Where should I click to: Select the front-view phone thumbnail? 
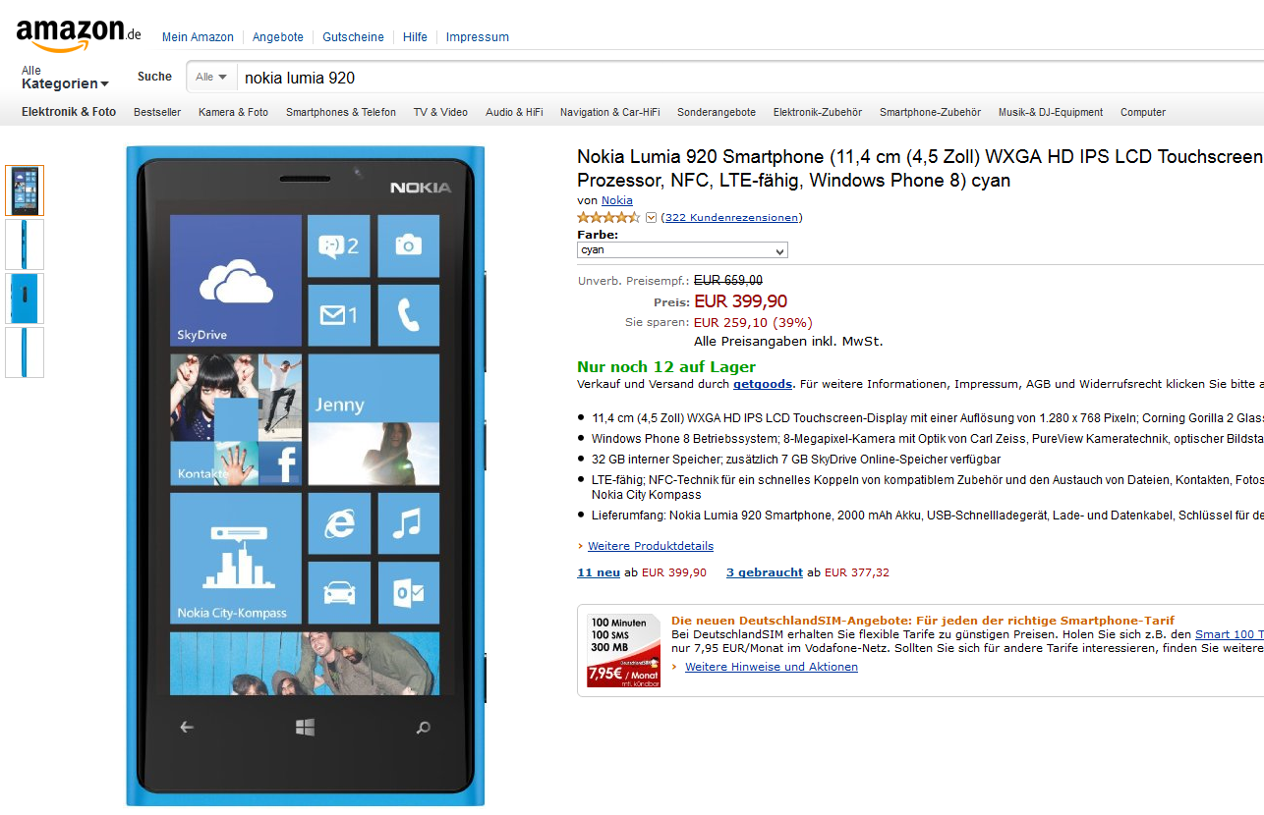click(25, 190)
